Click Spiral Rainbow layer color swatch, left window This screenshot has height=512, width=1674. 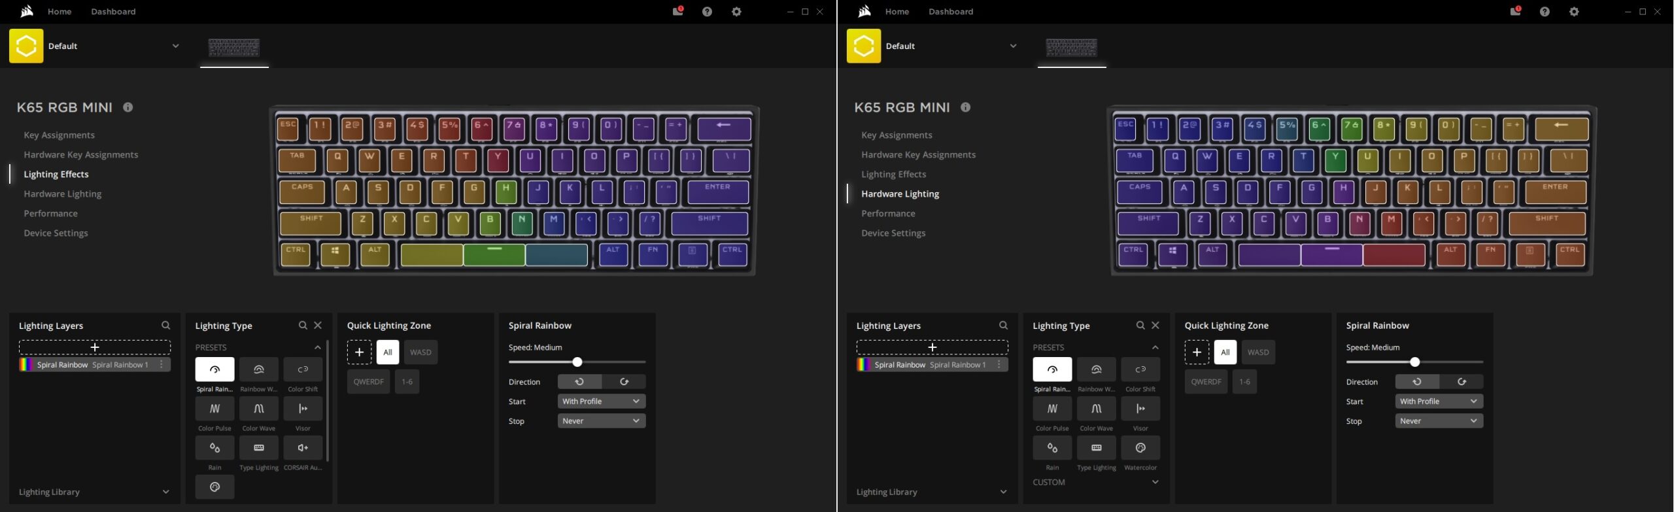coord(26,365)
